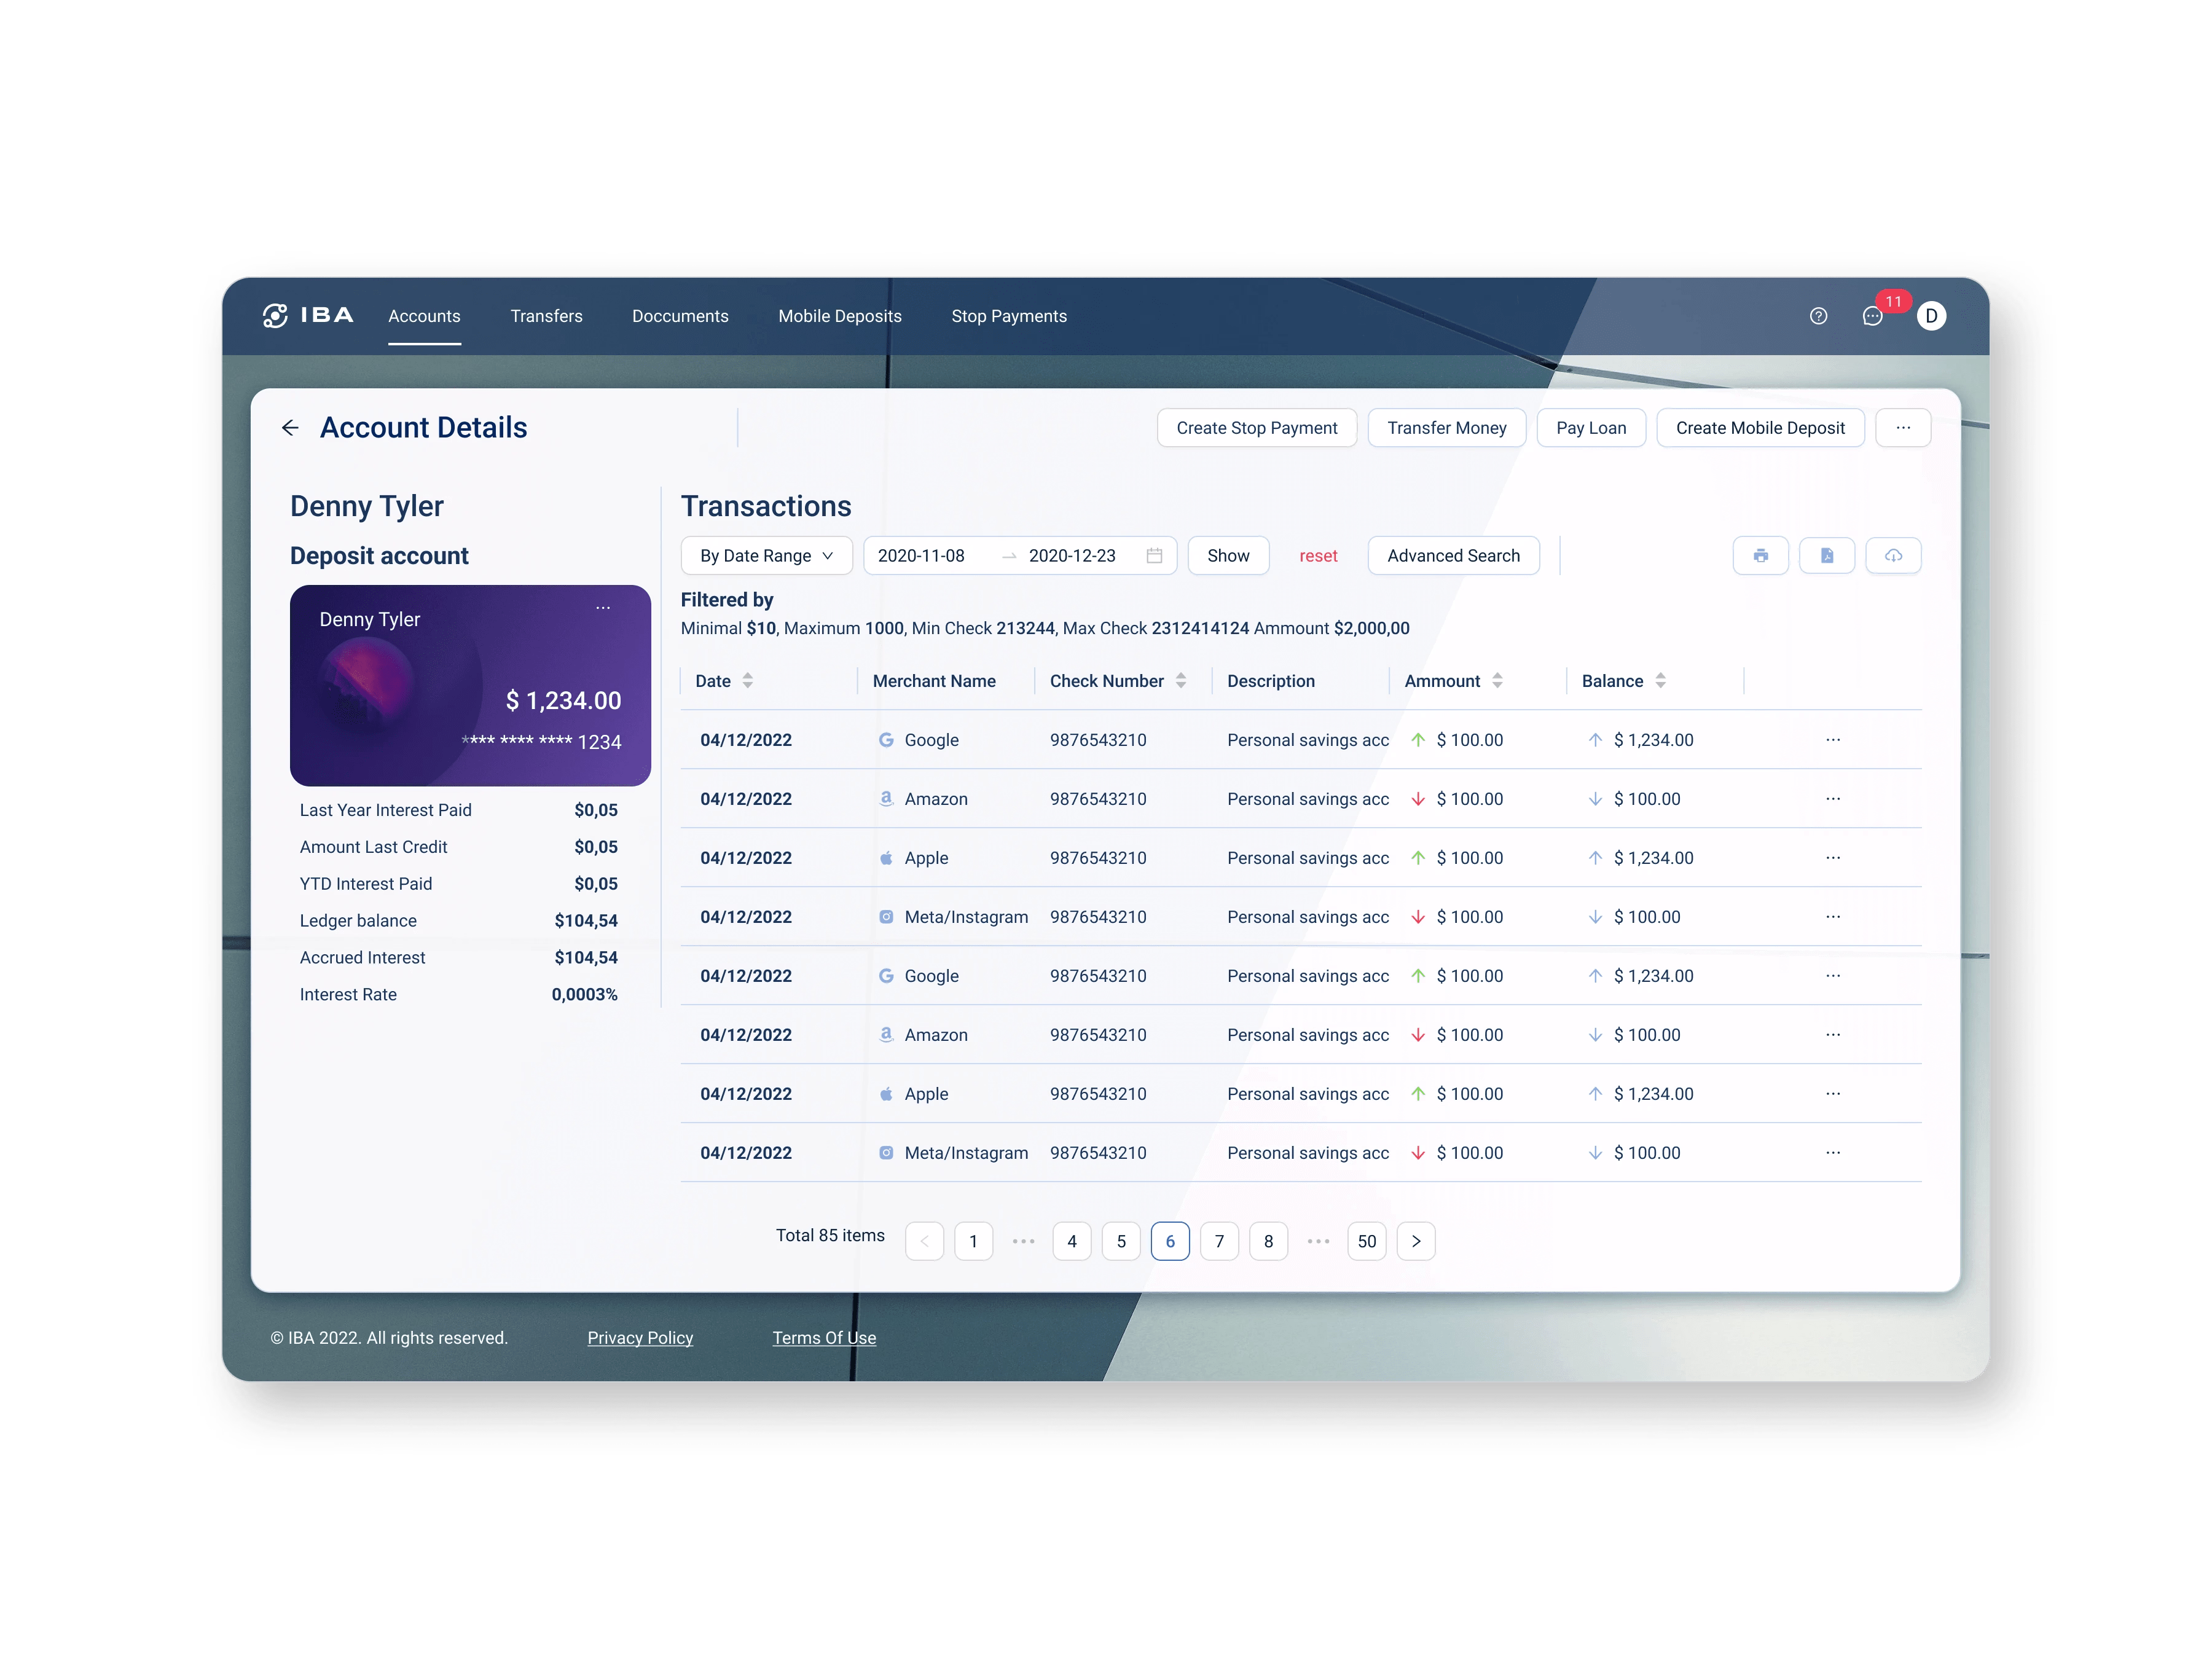Open the help question mark icon
This screenshot has width=2212, height=1659.
1818,316
